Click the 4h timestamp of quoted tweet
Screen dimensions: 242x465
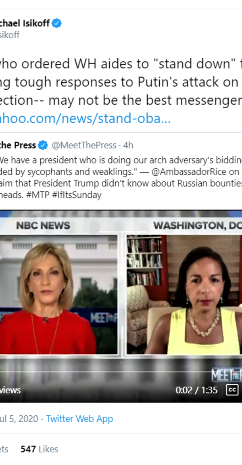click(128, 145)
